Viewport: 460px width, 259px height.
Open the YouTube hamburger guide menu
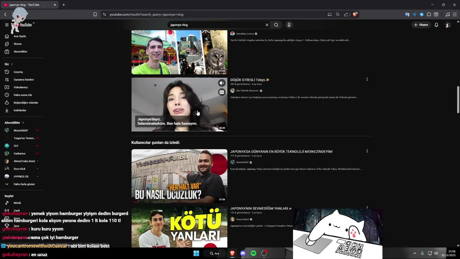pos(6,25)
